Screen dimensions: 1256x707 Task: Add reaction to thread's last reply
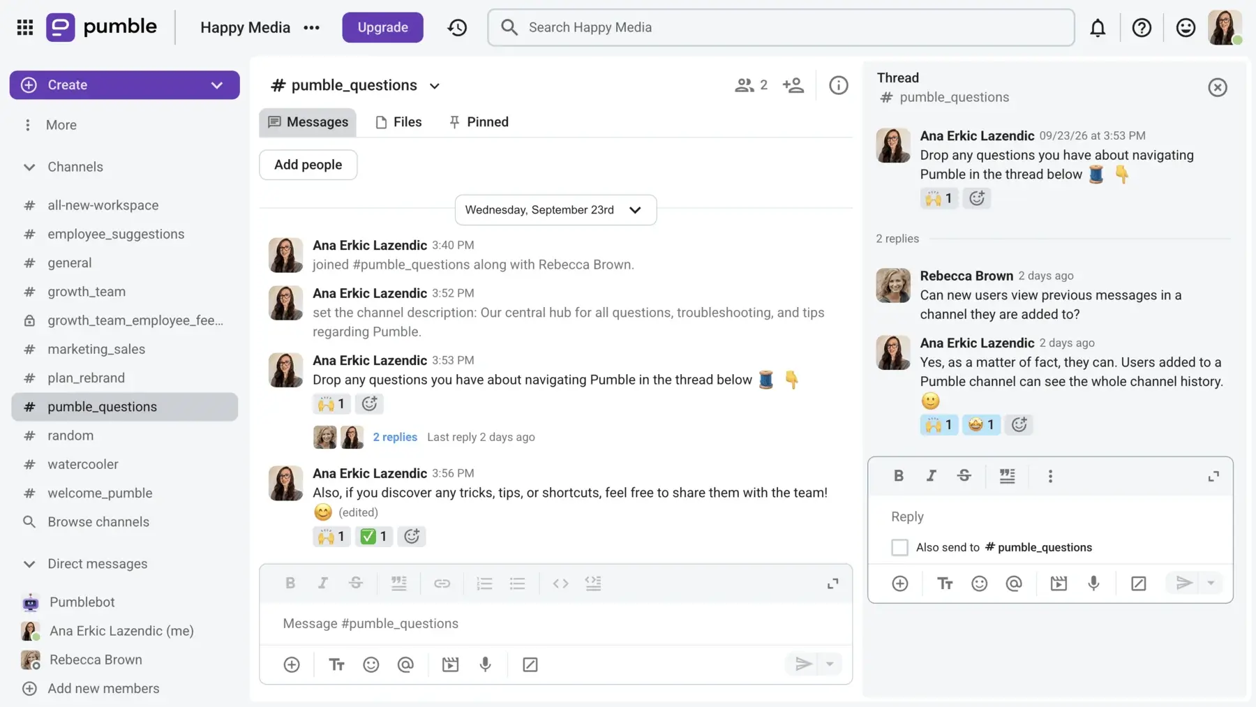point(1019,424)
